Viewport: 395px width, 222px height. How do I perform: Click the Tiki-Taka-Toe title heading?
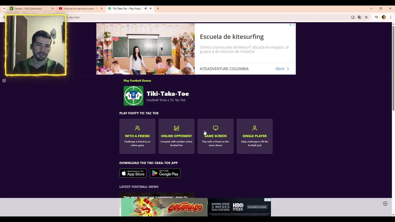click(x=168, y=94)
